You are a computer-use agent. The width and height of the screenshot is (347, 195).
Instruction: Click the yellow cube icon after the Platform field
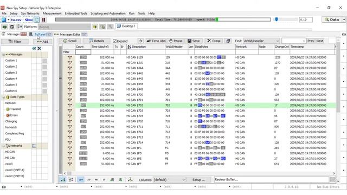[95, 27]
